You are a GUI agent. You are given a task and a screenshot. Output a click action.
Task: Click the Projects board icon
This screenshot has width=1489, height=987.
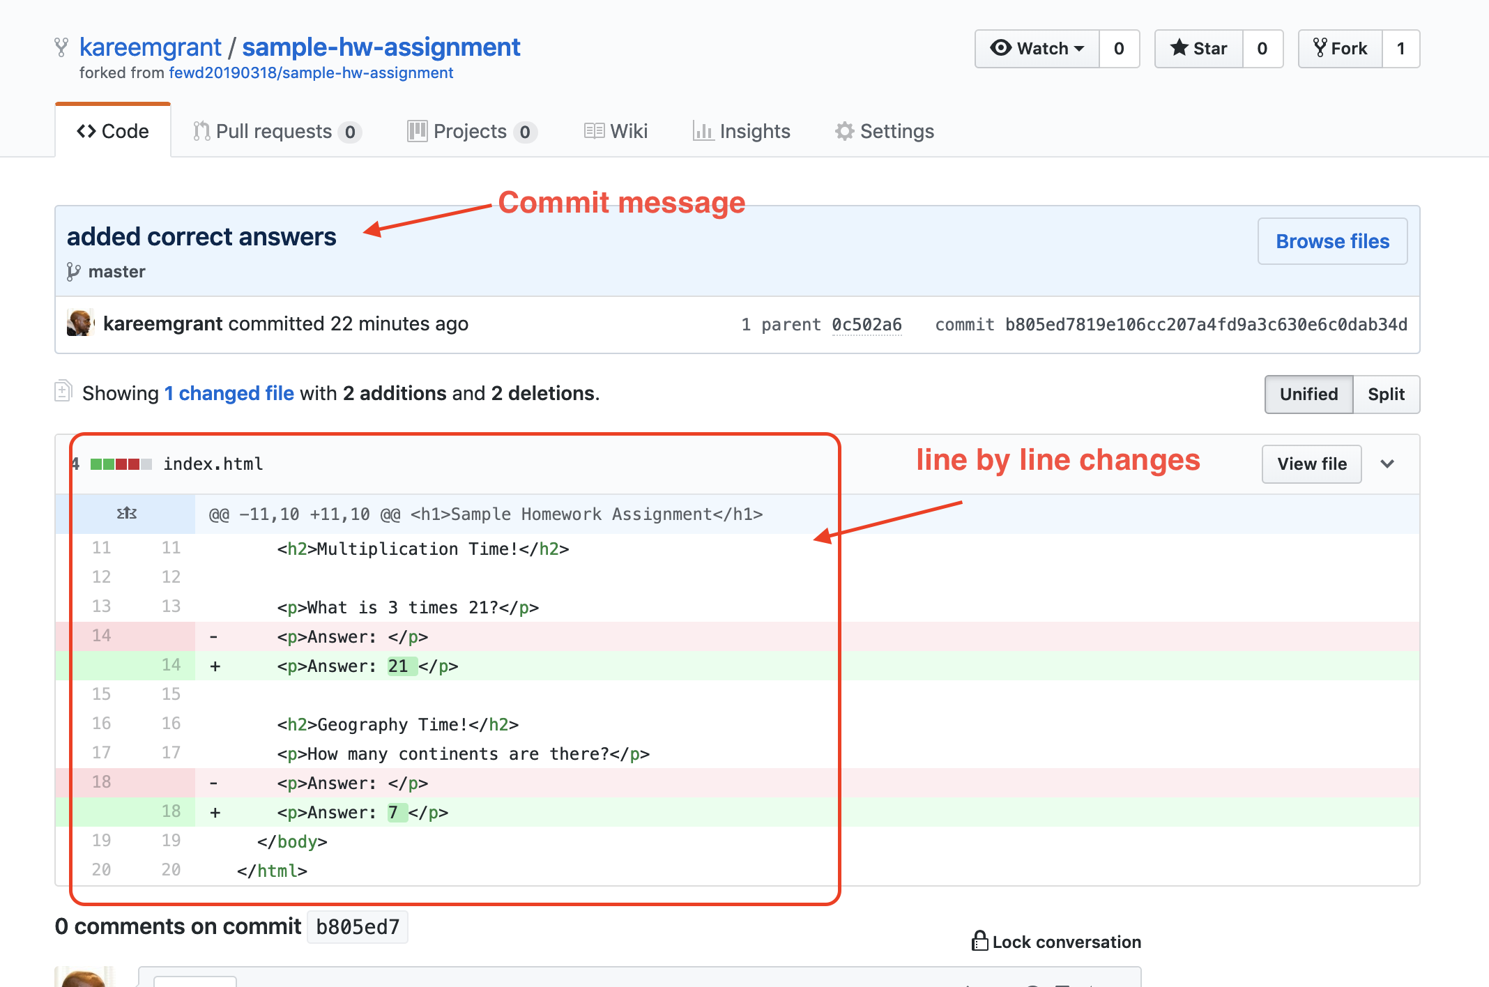tap(417, 131)
